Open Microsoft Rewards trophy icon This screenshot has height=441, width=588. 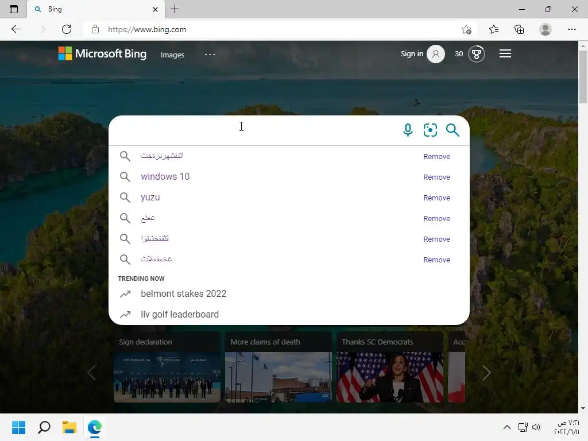pos(476,54)
